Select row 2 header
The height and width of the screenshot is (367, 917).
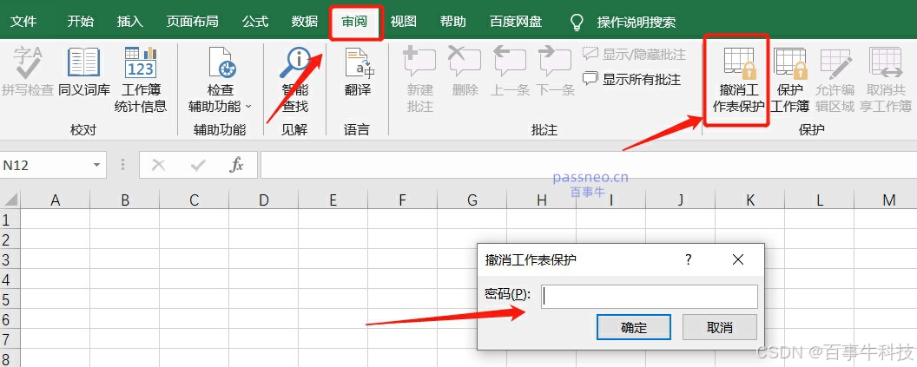click(x=8, y=239)
